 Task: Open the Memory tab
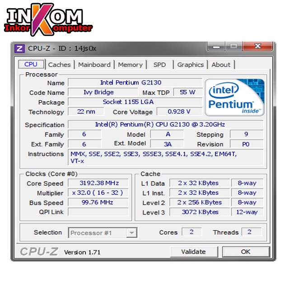(x=131, y=65)
